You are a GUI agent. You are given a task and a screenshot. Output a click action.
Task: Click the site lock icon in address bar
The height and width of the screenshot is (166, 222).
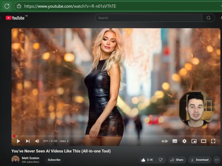click(19, 6)
